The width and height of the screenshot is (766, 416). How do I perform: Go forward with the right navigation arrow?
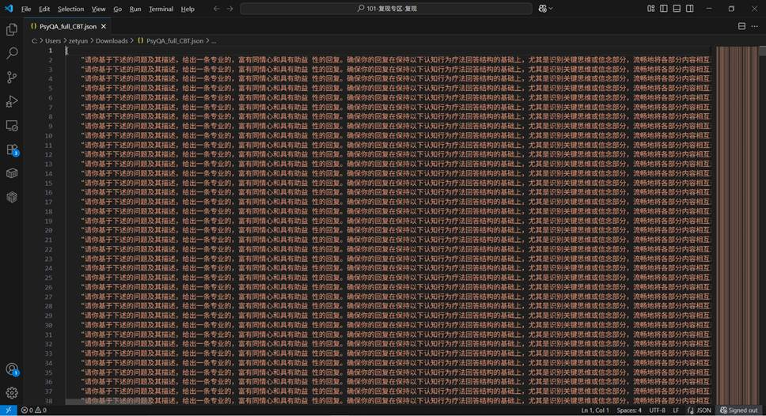pos(229,9)
